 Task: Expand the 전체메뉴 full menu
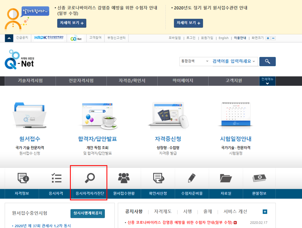pyautogui.click(x=267, y=81)
